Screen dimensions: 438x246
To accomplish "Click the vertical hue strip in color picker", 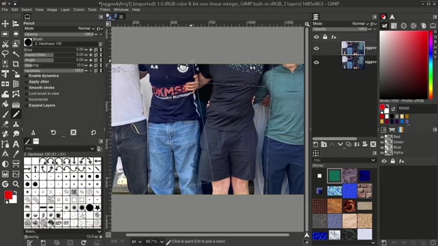I will click(430, 65).
